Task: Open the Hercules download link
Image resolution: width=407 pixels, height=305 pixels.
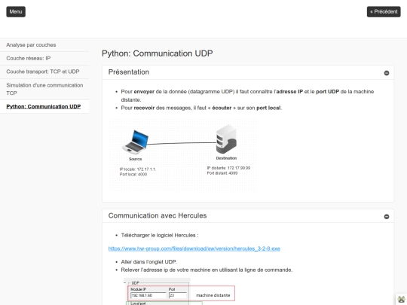Action: pos(194,249)
